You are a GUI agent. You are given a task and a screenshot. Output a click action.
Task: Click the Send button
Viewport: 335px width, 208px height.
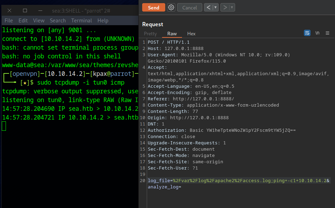coord(153,7)
